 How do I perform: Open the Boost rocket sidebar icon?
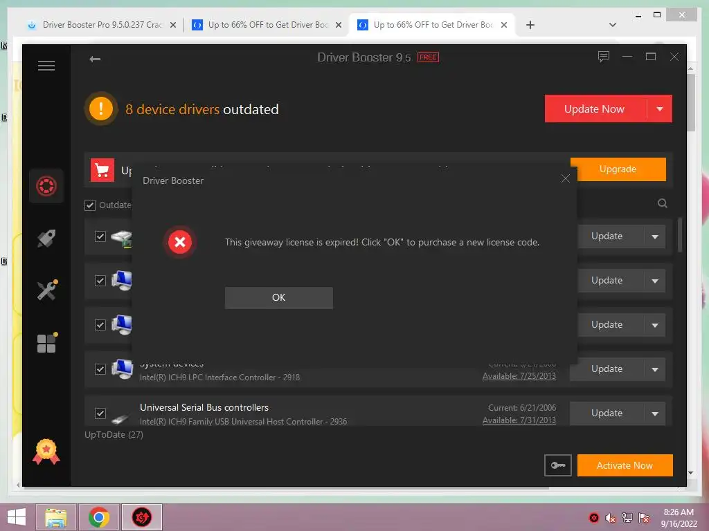click(x=46, y=239)
